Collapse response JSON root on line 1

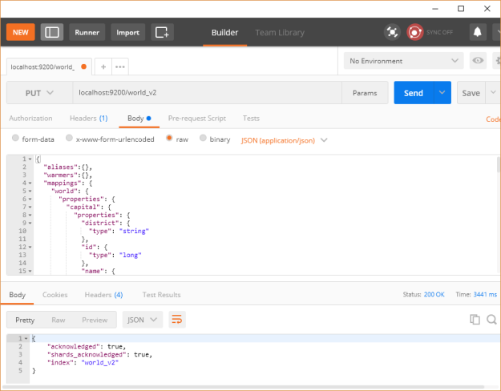(x=26, y=338)
